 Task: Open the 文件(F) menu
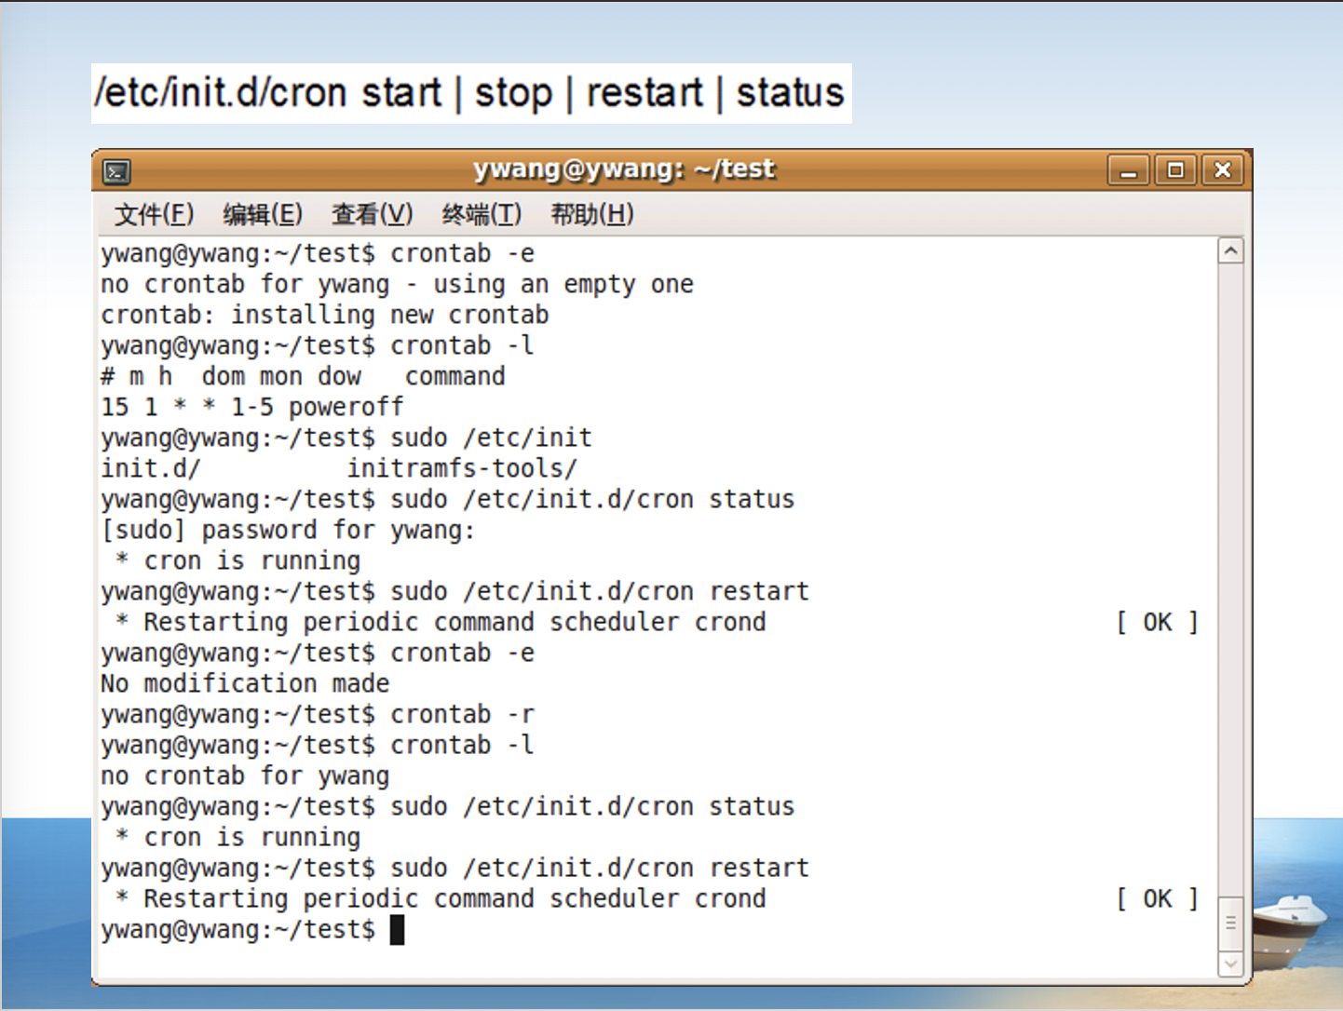point(154,215)
